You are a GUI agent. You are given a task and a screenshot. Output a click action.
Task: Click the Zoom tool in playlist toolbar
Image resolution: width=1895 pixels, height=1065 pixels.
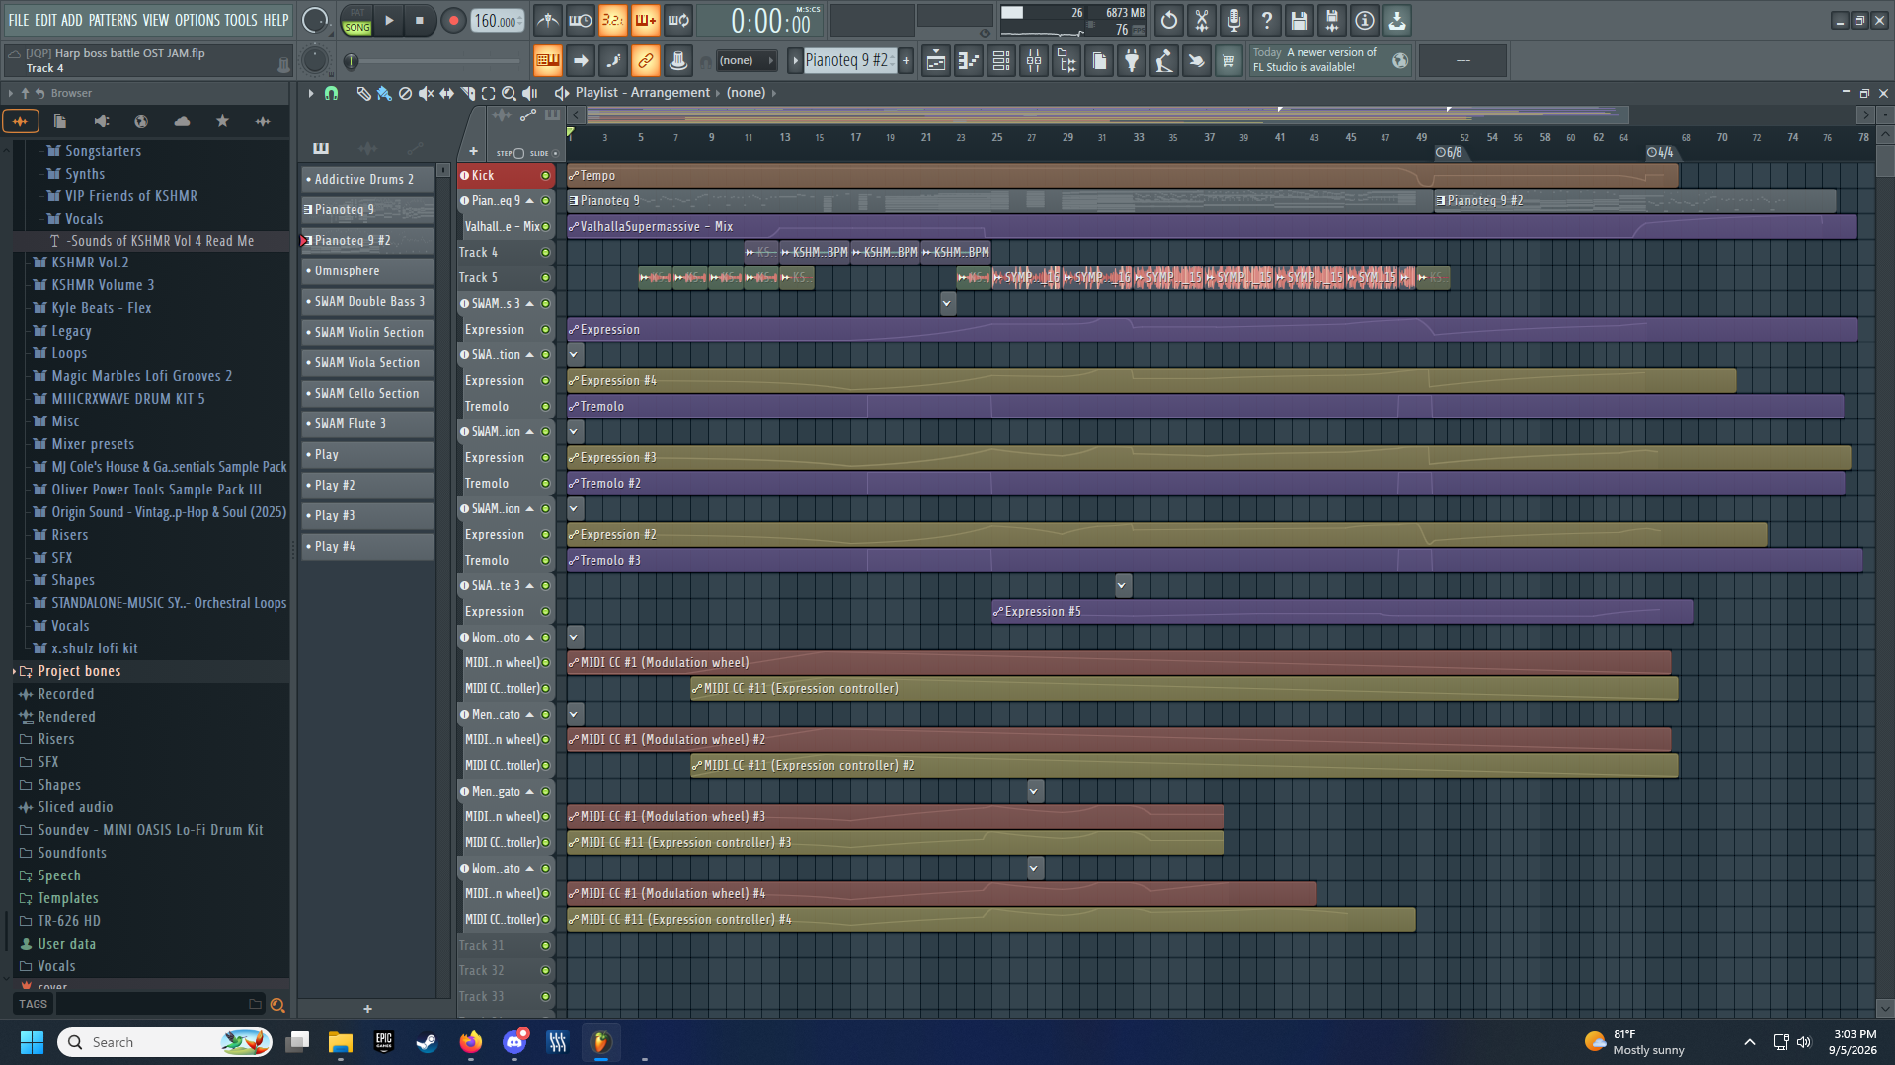(509, 93)
